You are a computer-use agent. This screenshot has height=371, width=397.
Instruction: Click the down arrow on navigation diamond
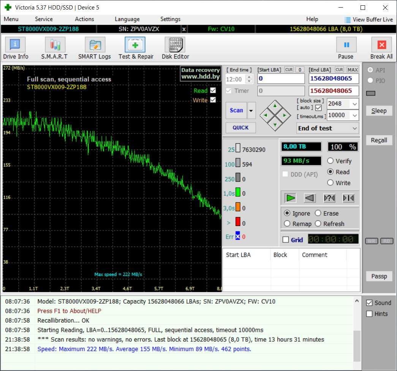[275, 125]
